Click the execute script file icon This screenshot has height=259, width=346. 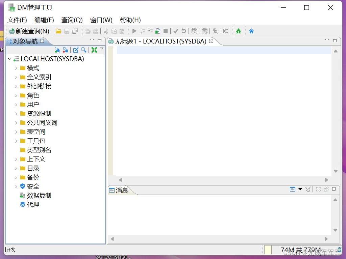click(158, 31)
